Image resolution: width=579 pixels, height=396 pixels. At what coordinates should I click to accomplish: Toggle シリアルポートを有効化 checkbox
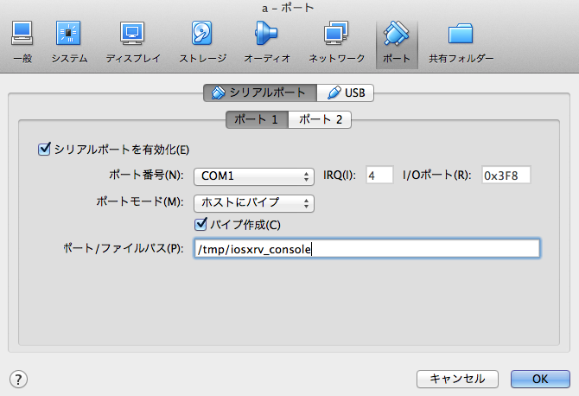(x=44, y=150)
